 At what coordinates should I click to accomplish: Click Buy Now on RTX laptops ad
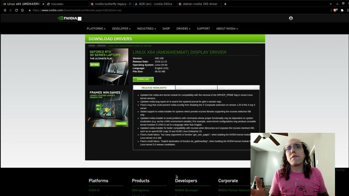point(95,65)
